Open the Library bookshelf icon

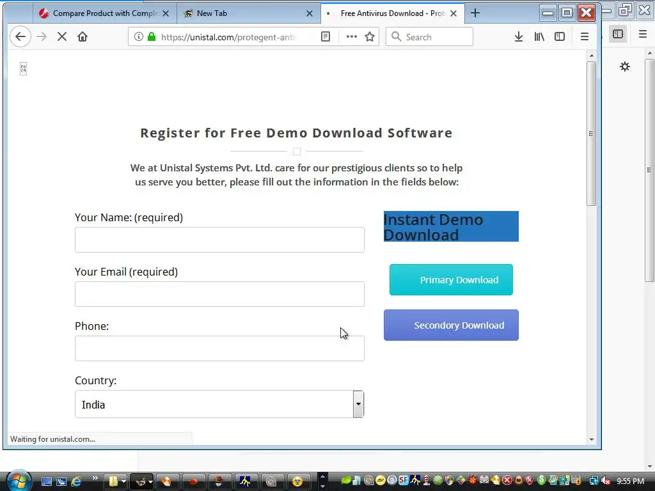click(539, 36)
